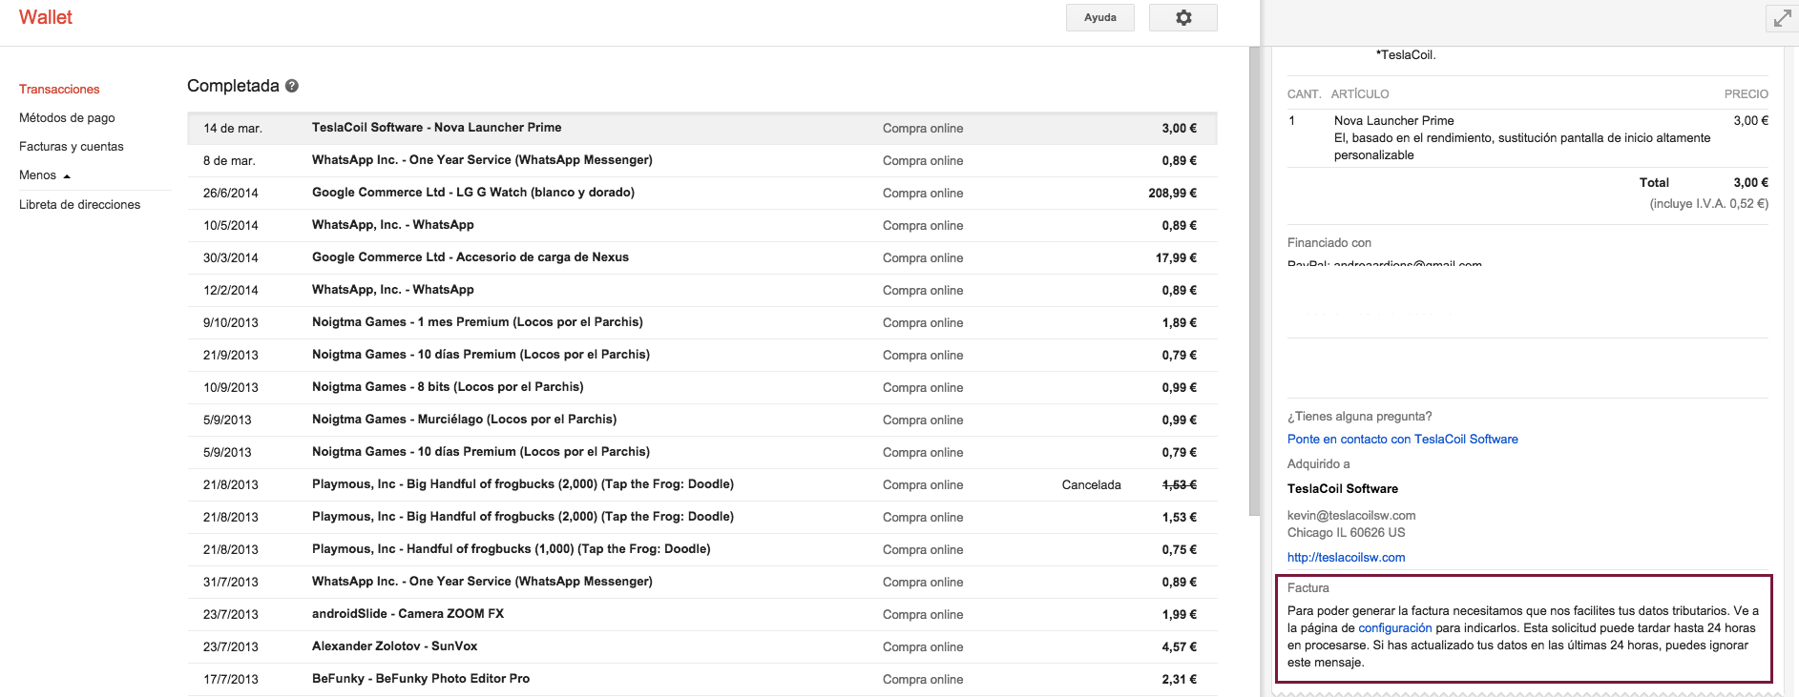1799x697 pixels.
Task: Open the 10/5/2014 WhatsApp transaction
Action: [702, 225]
